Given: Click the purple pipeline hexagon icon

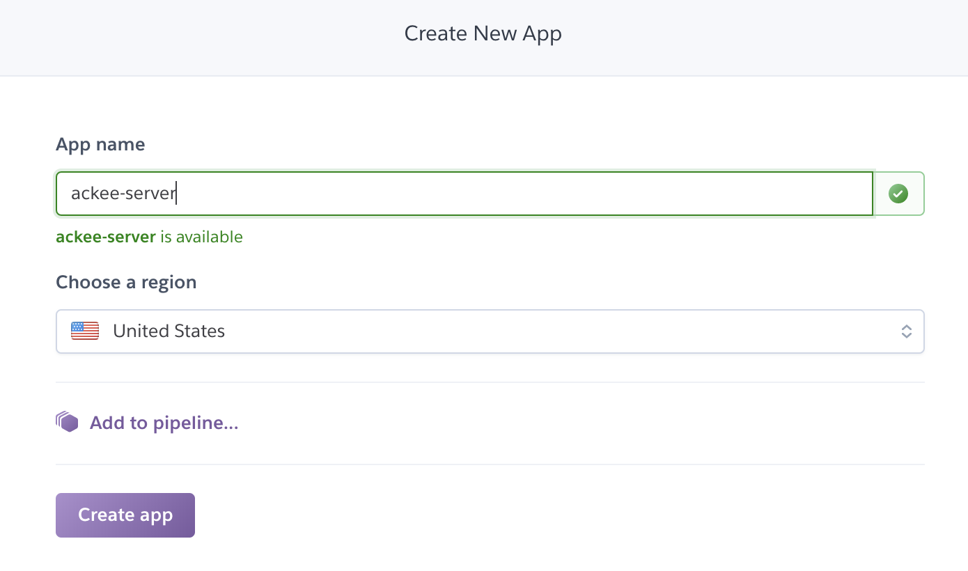Looking at the screenshot, I should pos(67,422).
